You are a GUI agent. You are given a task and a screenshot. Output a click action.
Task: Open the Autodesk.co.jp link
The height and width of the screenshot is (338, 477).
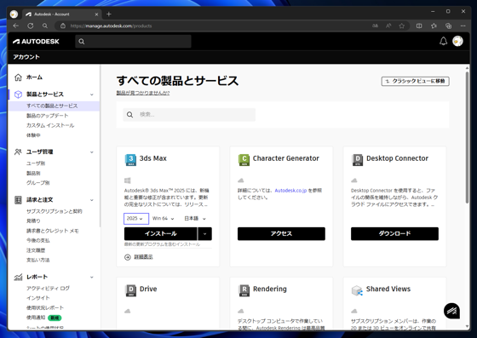coord(290,191)
